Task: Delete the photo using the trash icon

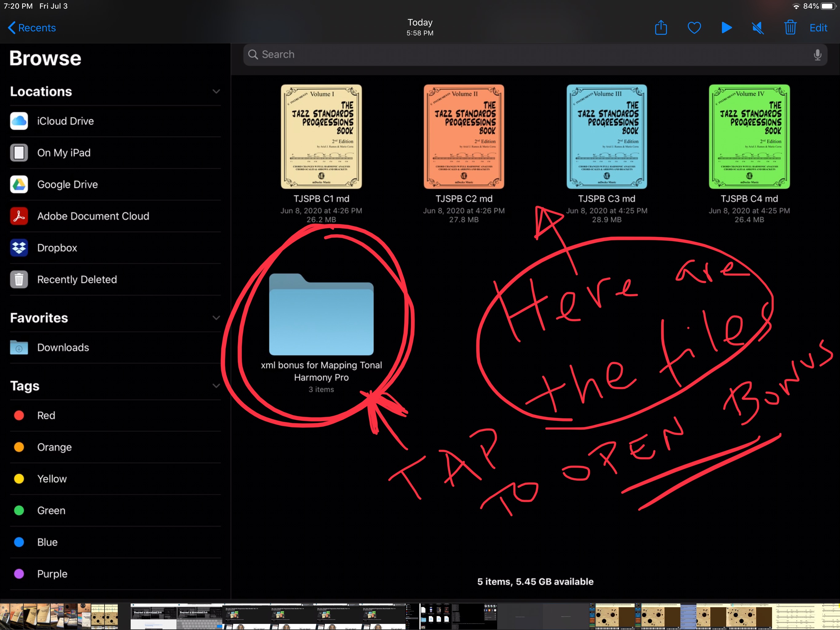Action: 790,28
